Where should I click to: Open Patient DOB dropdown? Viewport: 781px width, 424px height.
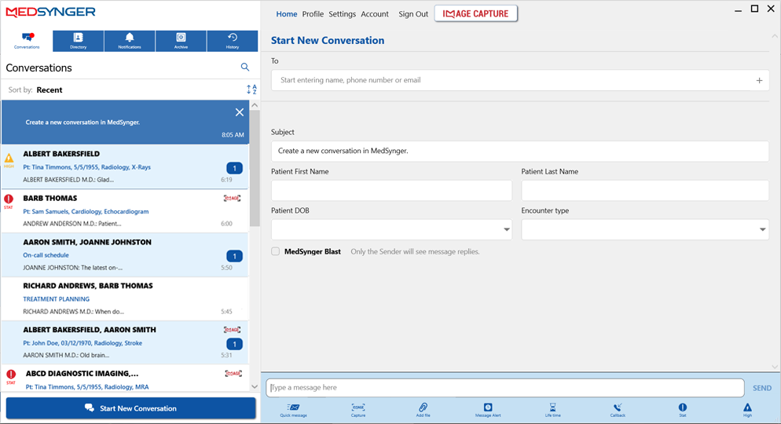(x=391, y=229)
